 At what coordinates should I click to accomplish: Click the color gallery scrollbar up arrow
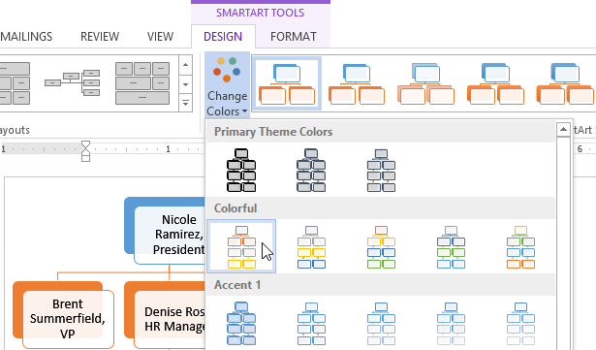coord(563,130)
